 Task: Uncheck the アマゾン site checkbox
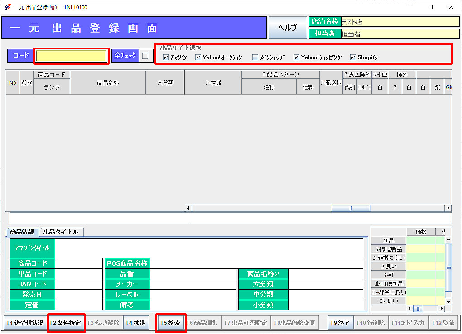[166, 57]
